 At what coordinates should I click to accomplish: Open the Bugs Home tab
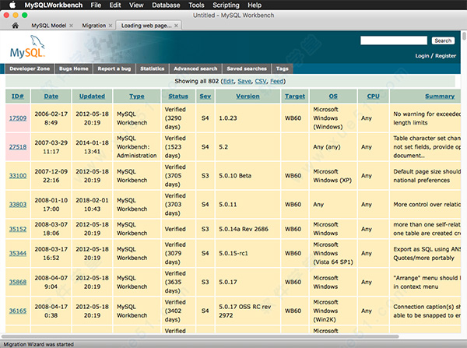[x=74, y=69]
